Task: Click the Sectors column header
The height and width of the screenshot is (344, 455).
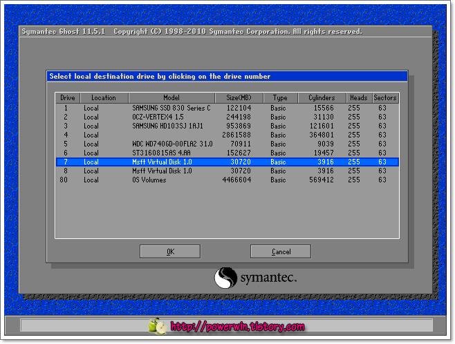Action: [x=385, y=98]
